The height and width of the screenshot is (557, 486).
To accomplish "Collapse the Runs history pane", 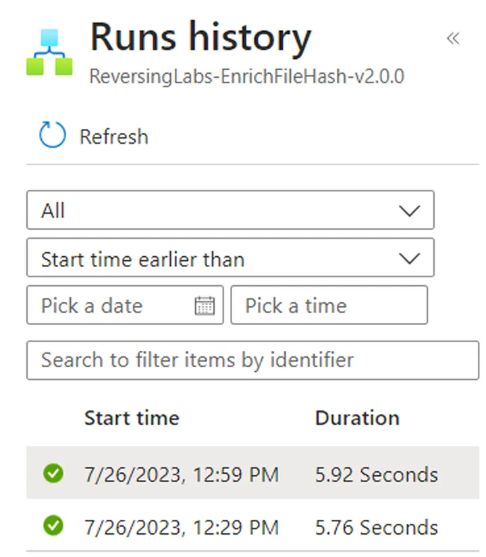I will (453, 39).
